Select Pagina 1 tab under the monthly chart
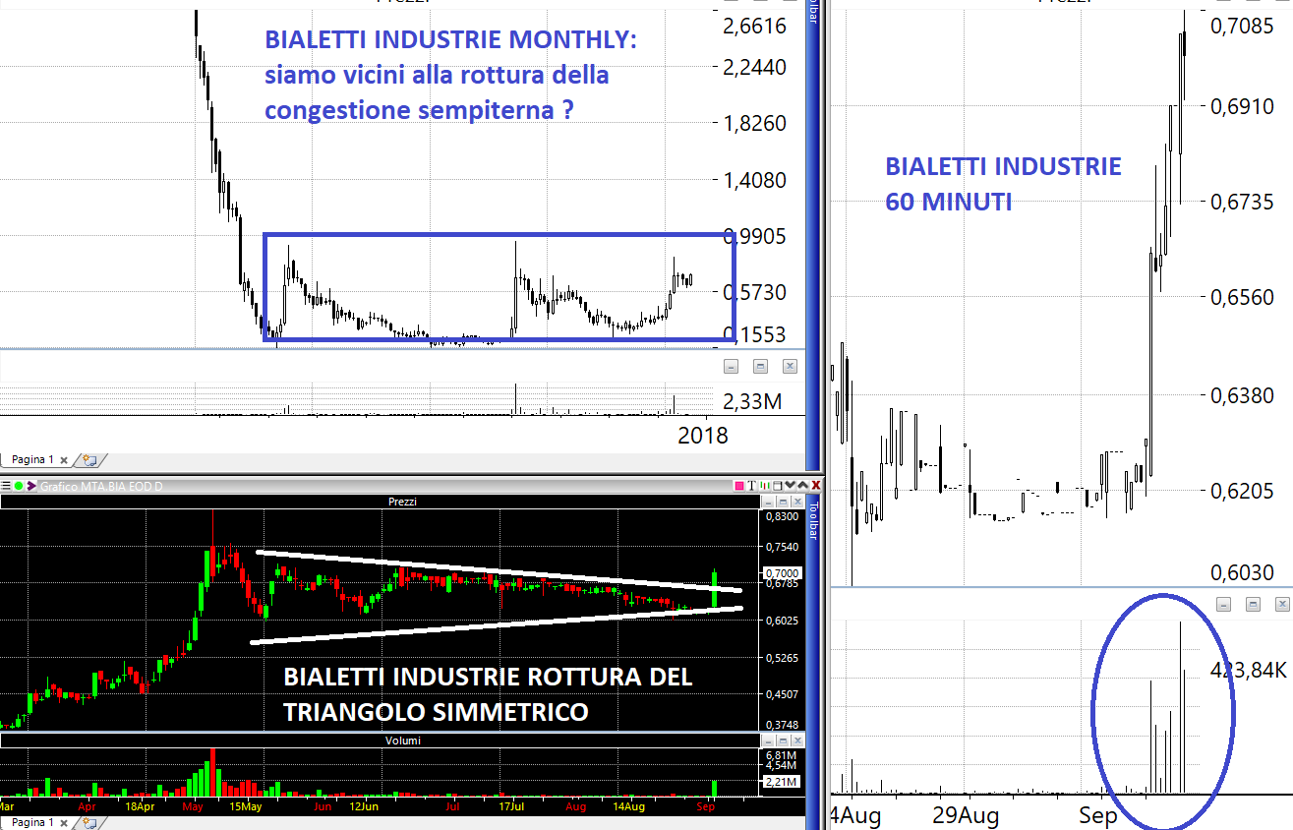 pos(32,459)
